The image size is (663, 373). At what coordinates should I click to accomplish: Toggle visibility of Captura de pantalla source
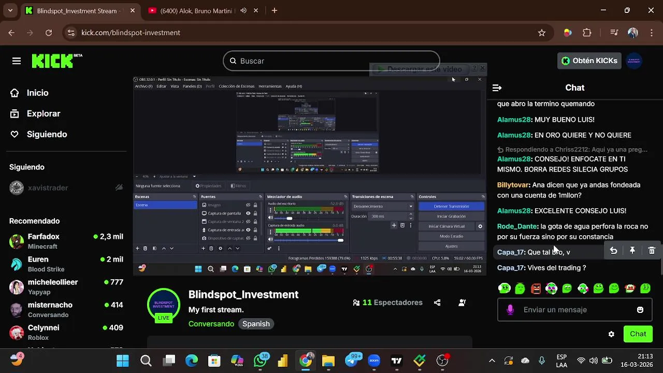(x=248, y=213)
